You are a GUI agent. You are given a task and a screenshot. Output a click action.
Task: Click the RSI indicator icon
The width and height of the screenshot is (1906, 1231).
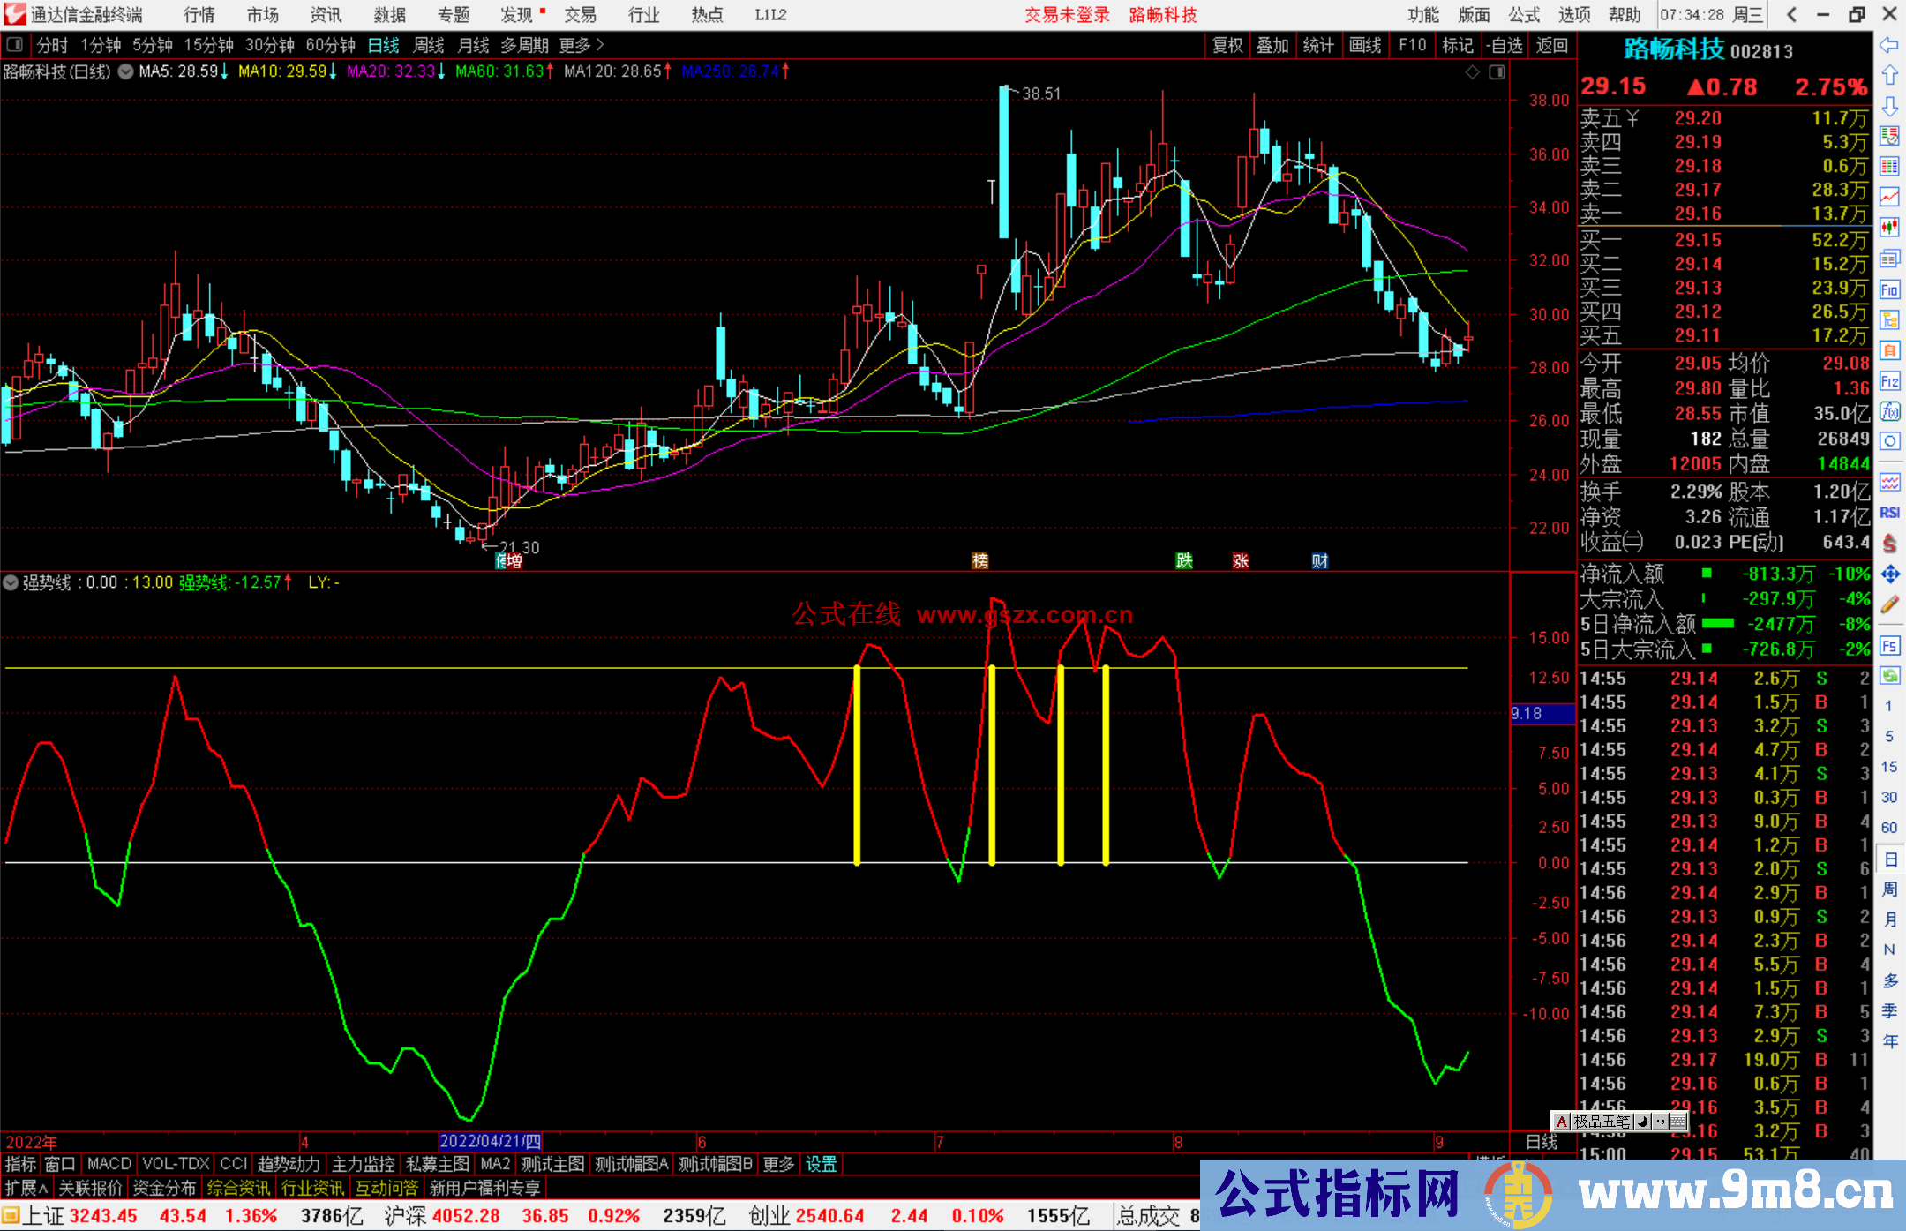coord(1889,513)
